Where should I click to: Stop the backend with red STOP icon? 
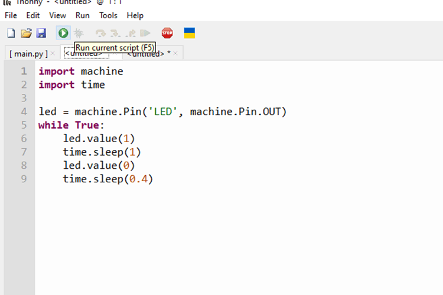pos(167,33)
